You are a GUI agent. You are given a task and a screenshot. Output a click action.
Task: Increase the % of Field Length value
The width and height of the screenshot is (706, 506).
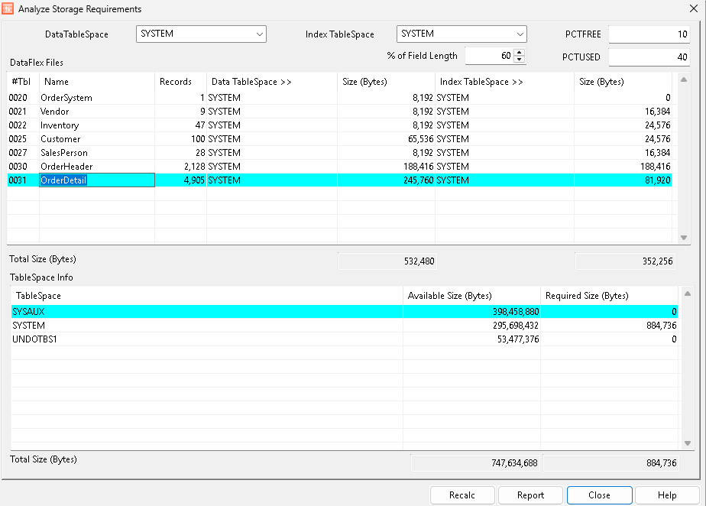(520, 52)
